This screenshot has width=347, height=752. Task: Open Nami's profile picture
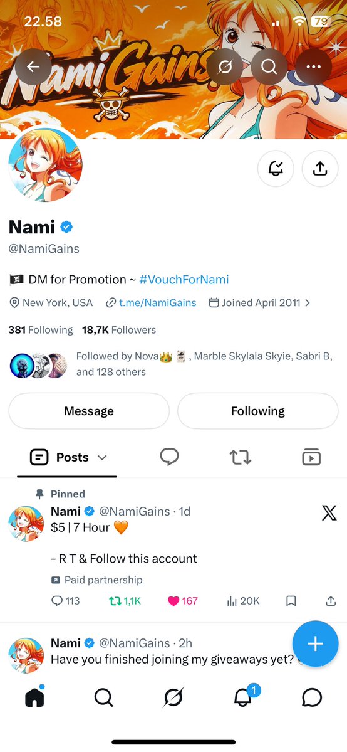click(x=46, y=165)
